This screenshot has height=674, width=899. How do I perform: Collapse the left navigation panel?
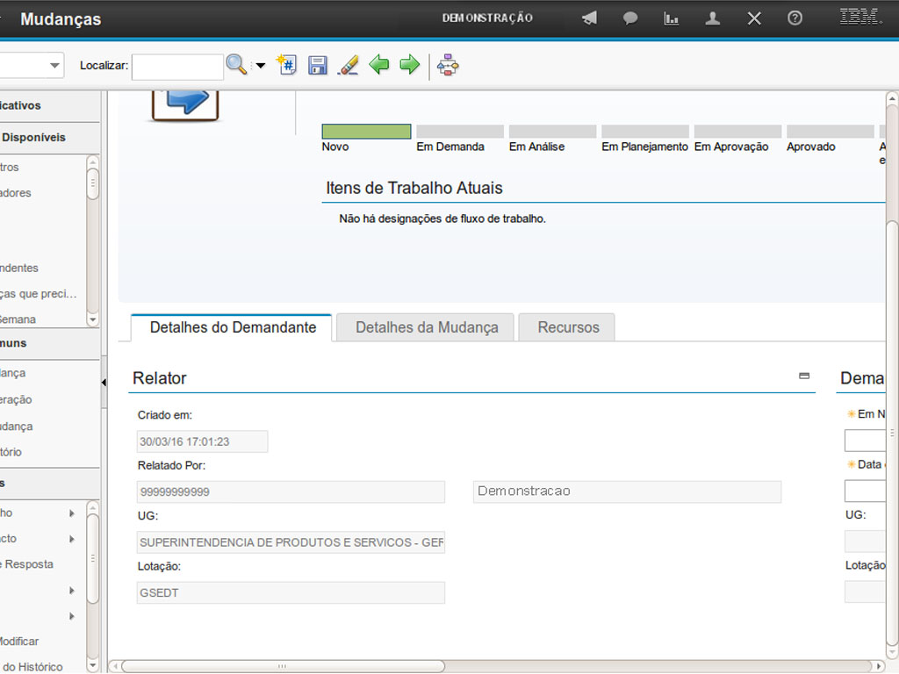tap(104, 383)
